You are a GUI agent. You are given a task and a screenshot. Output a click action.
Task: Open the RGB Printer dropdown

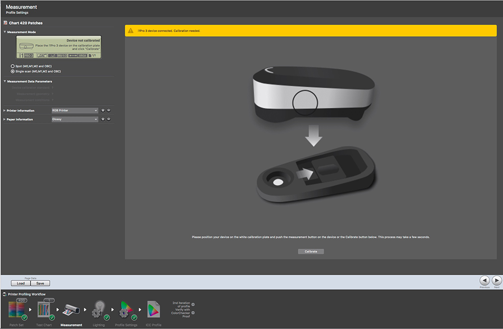click(74, 111)
